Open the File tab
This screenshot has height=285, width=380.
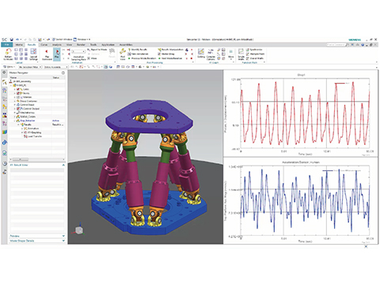[x=6, y=44]
